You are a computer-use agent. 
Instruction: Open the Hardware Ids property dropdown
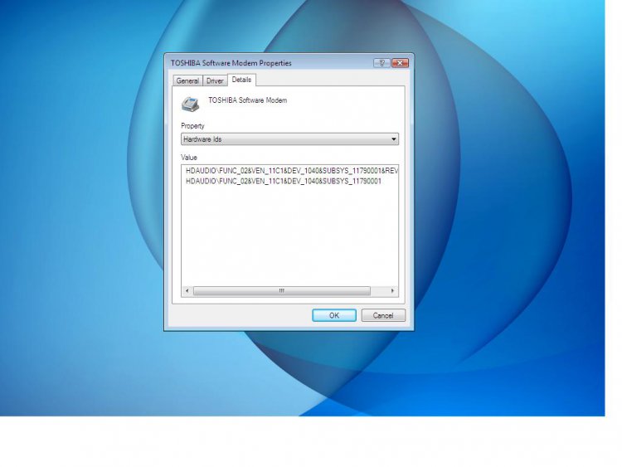[x=289, y=139]
